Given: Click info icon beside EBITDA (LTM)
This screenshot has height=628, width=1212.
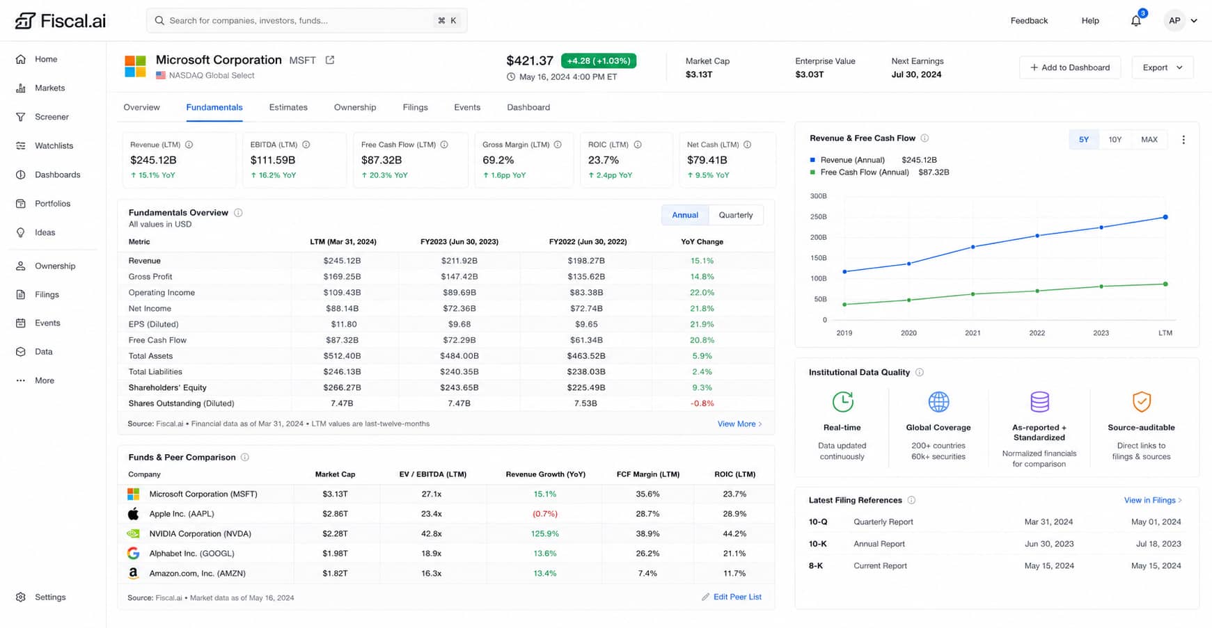Looking at the screenshot, I should point(306,145).
